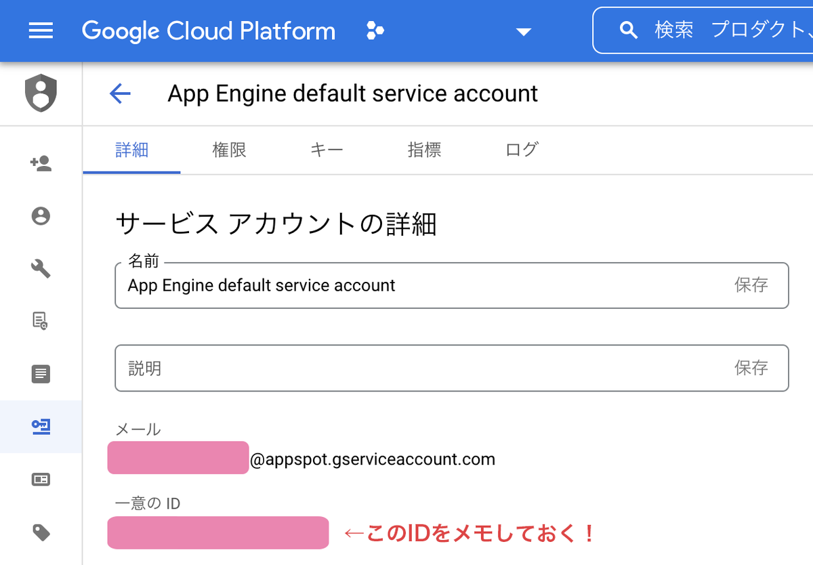The height and width of the screenshot is (565, 813).
Task: Click the search magnifier icon
Action: pos(629,30)
